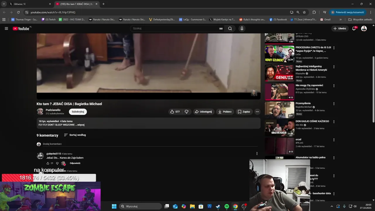
Task: Open options for Nie mogę Cię zapomnieć
Action: [334, 86]
